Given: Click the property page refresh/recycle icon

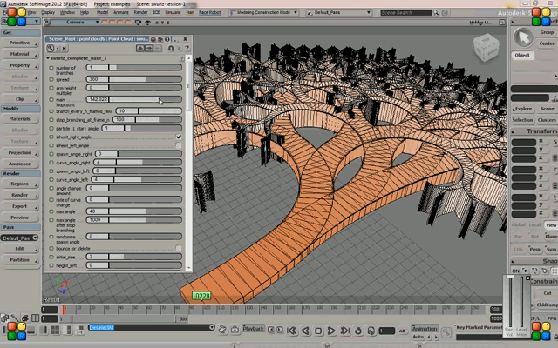Looking at the screenshot, I should [x=162, y=40].
